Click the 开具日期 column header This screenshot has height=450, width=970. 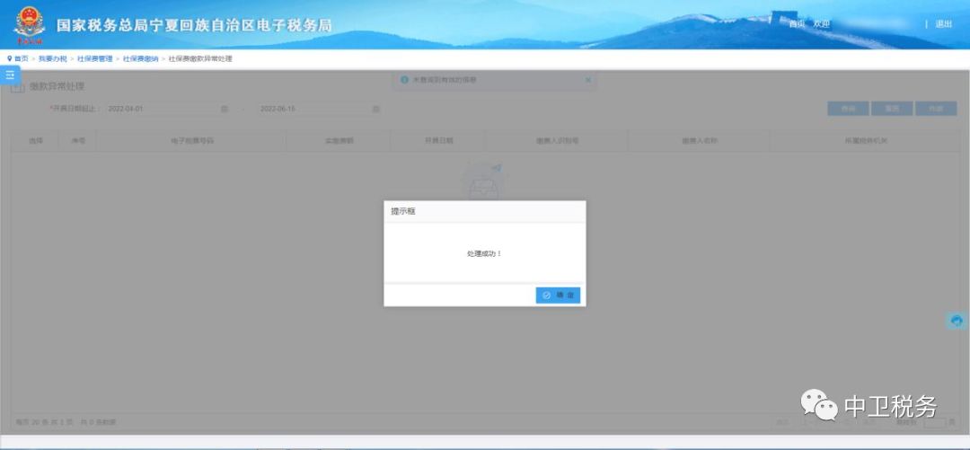[x=438, y=141]
